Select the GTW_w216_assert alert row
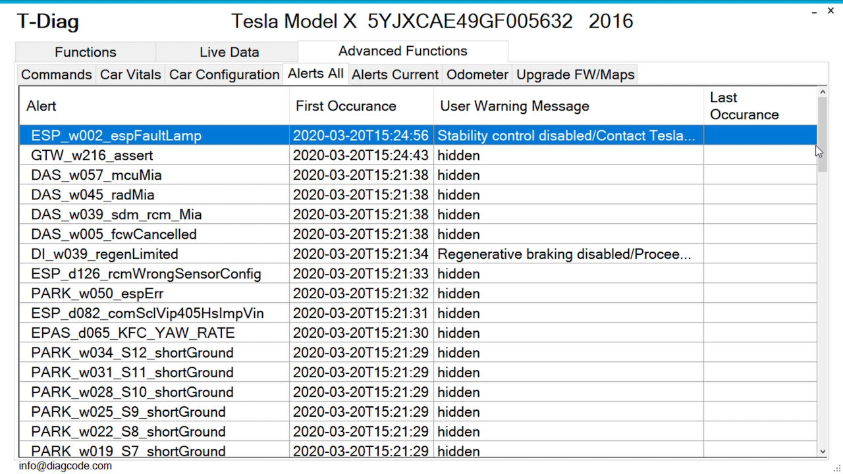This screenshot has height=474, width=843. pyautogui.click(x=418, y=155)
